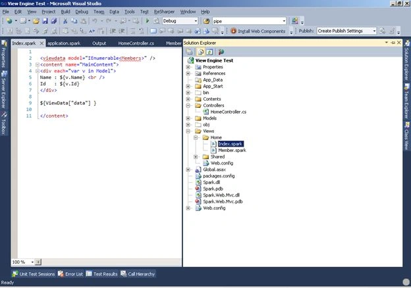Image resolution: width=411 pixels, height=288 pixels.
Task: Open the Build menu
Action: coord(65,12)
